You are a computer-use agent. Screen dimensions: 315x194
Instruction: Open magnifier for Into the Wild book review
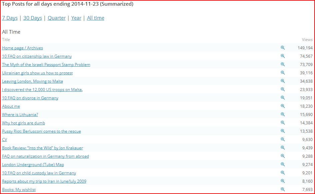tap(283, 148)
